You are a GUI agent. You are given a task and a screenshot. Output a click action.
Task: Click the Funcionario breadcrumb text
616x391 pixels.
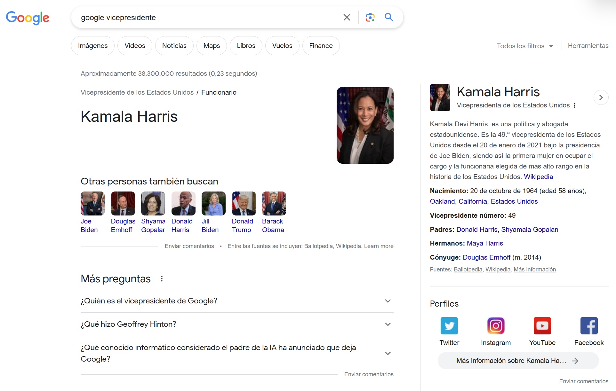(x=219, y=92)
